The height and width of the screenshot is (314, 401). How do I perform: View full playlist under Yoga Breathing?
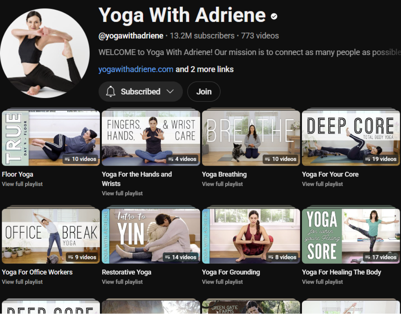[x=222, y=184]
